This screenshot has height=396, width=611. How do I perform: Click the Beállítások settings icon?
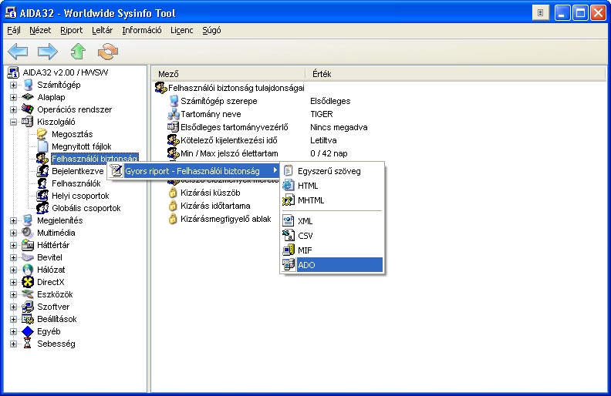(x=28, y=319)
